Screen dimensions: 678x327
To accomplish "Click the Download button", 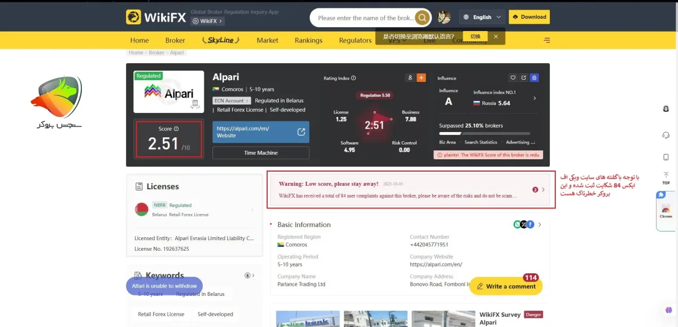I will point(529,17).
